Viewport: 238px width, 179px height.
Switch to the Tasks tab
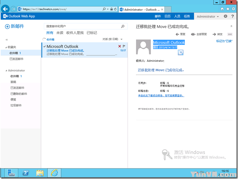point(187,16)
